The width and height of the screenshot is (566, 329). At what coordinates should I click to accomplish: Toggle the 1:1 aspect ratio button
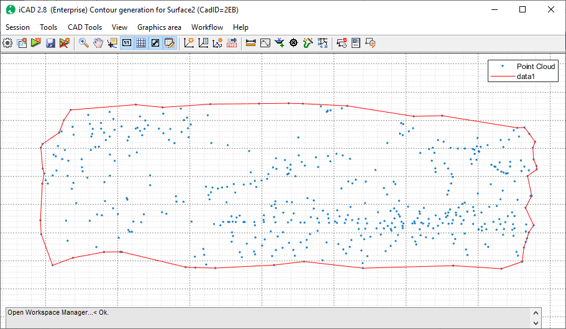[127, 43]
